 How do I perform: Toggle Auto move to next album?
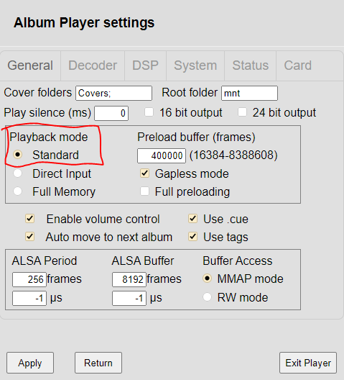(30, 237)
